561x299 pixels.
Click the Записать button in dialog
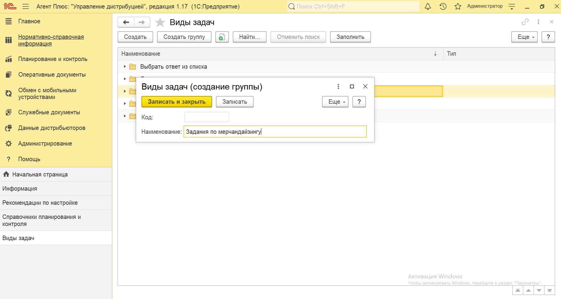pos(235,102)
